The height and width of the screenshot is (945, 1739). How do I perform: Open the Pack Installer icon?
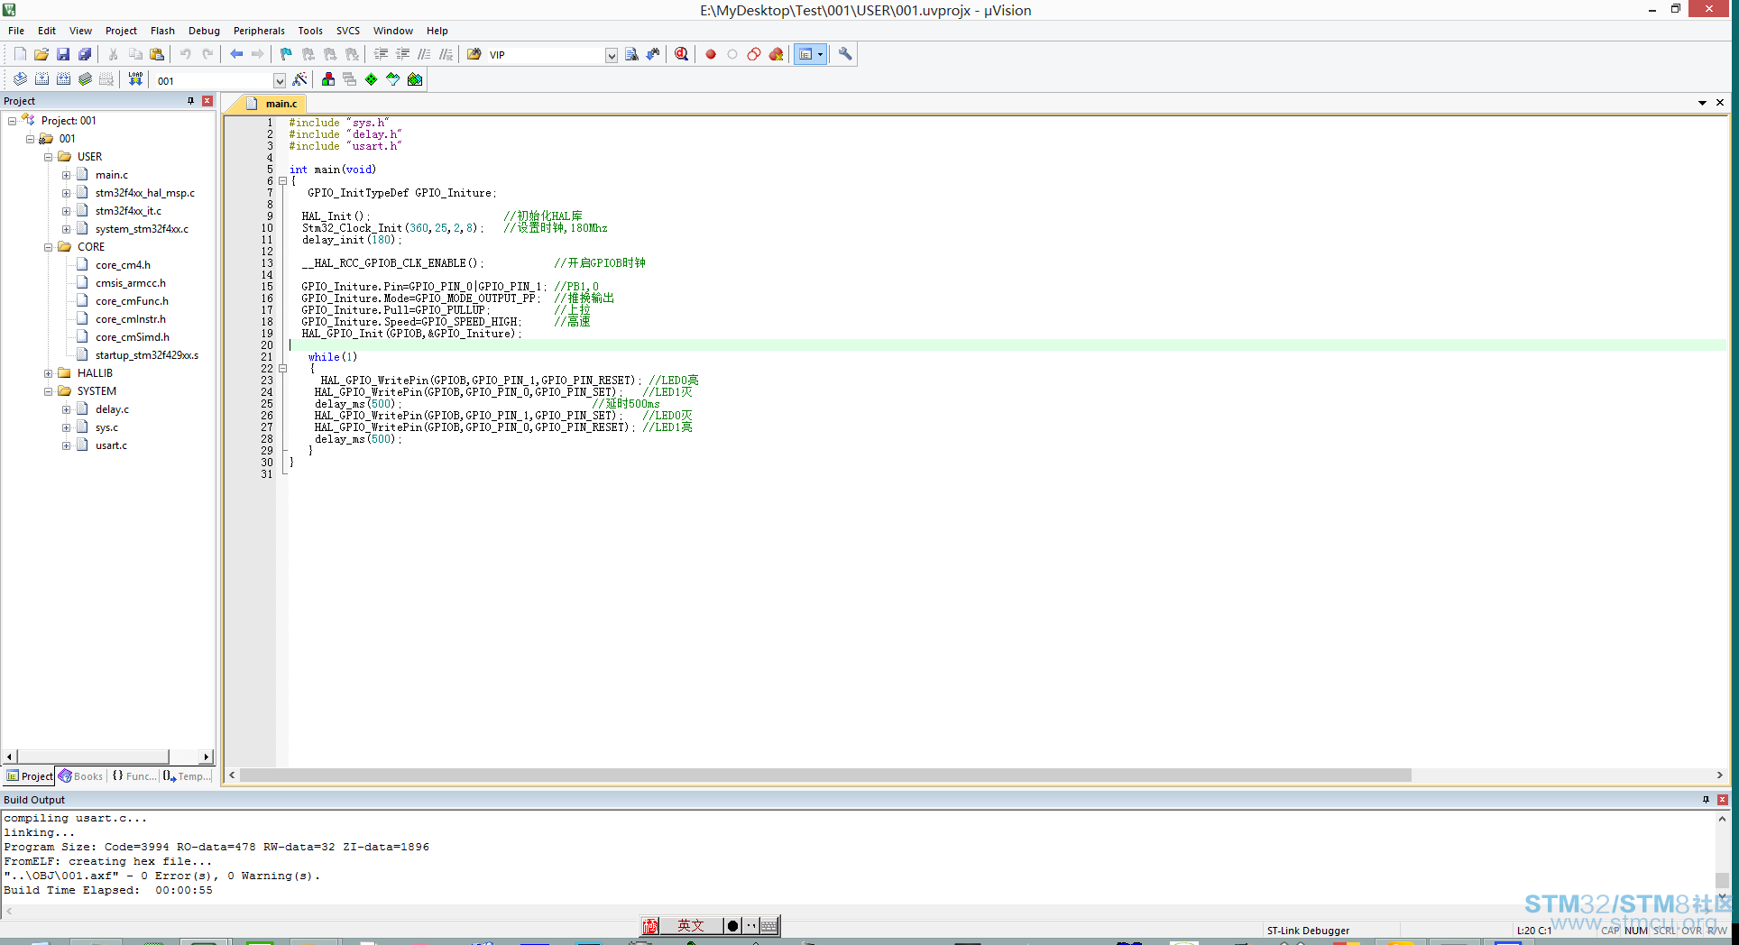pos(415,79)
